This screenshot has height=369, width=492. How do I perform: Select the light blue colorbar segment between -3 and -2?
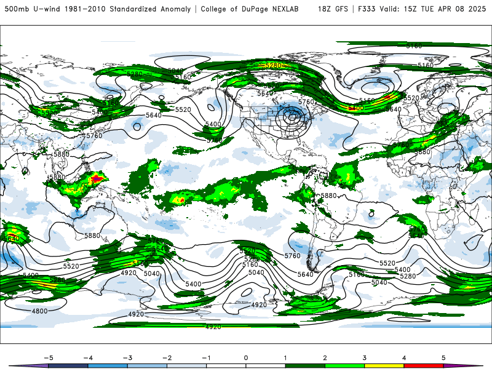(x=147, y=366)
